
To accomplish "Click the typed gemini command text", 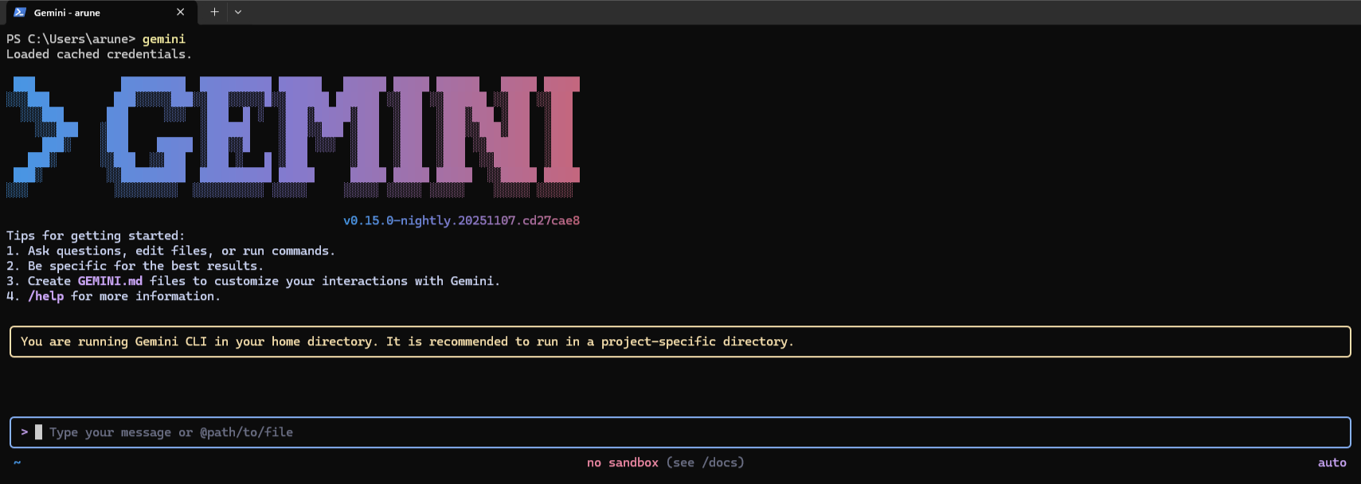I will (x=163, y=39).
